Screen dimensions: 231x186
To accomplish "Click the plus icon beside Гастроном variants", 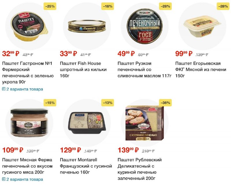I will coord(4,89).
